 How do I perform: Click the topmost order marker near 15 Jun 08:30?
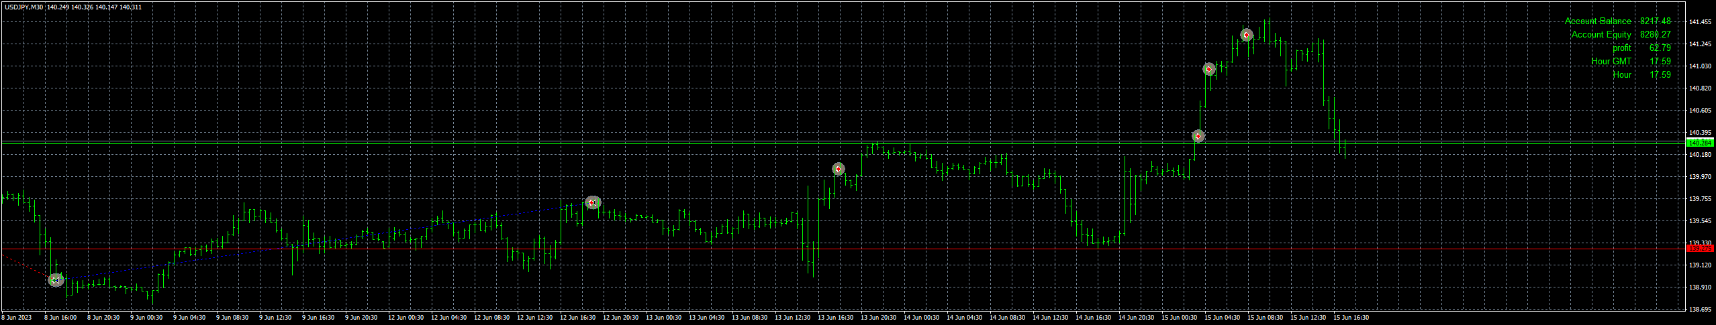tap(1247, 35)
